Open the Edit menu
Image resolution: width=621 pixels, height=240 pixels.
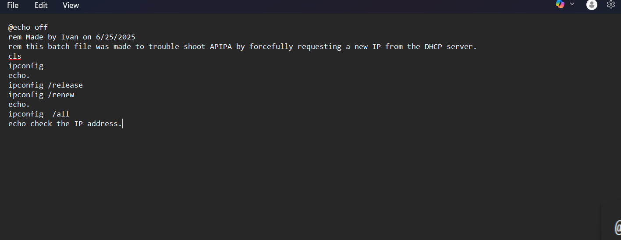(41, 5)
